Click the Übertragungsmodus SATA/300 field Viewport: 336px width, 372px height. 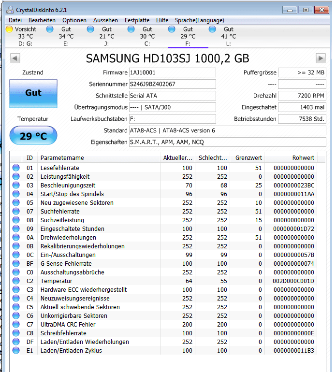coord(173,107)
